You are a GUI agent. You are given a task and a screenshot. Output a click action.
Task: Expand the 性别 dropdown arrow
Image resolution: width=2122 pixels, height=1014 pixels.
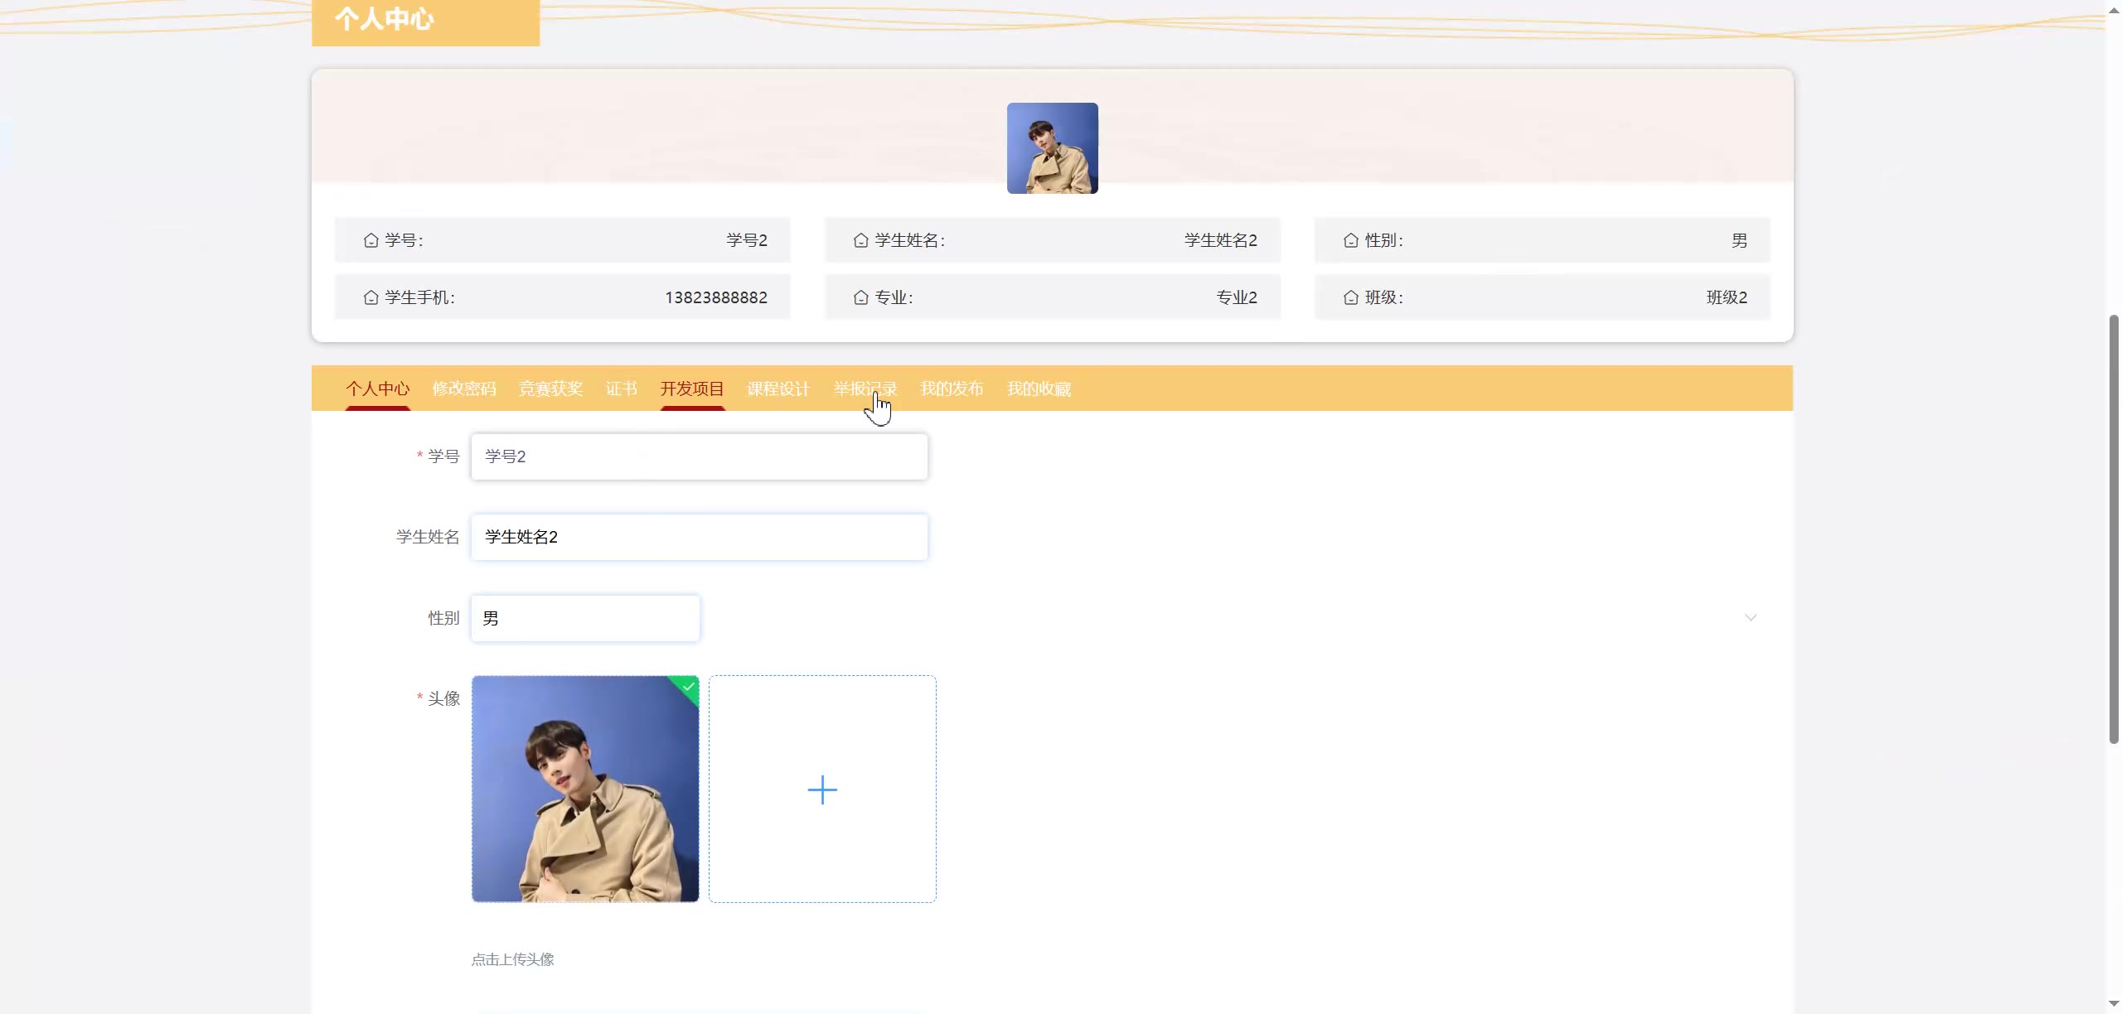pyautogui.click(x=1750, y=617)
